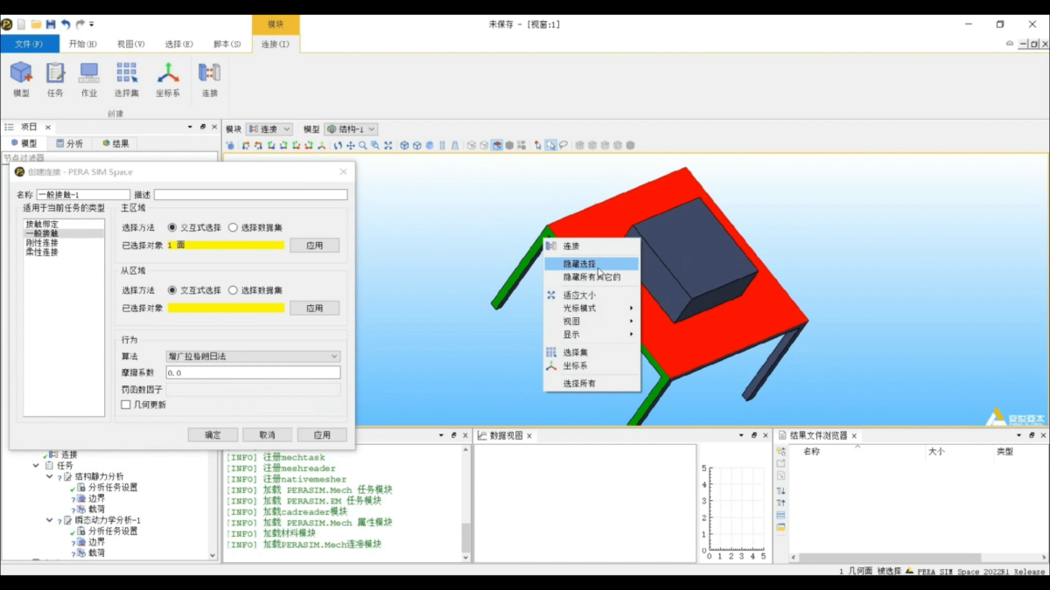
Task: Click the new file icon in the quick access bar
Action: (21, 24)
